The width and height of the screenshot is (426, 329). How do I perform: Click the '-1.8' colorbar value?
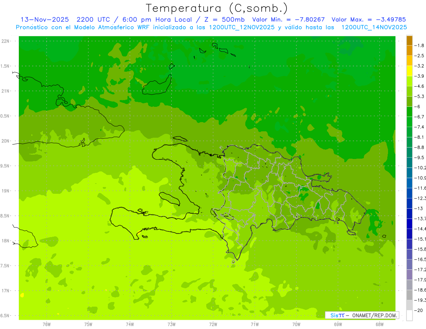point(420,45)
